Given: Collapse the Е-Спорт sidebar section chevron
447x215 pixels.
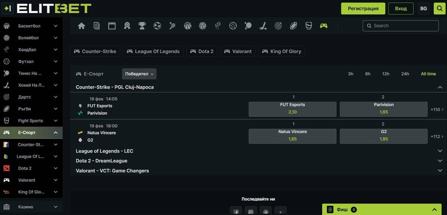Looking at the screenshot, I should [56, 133].
